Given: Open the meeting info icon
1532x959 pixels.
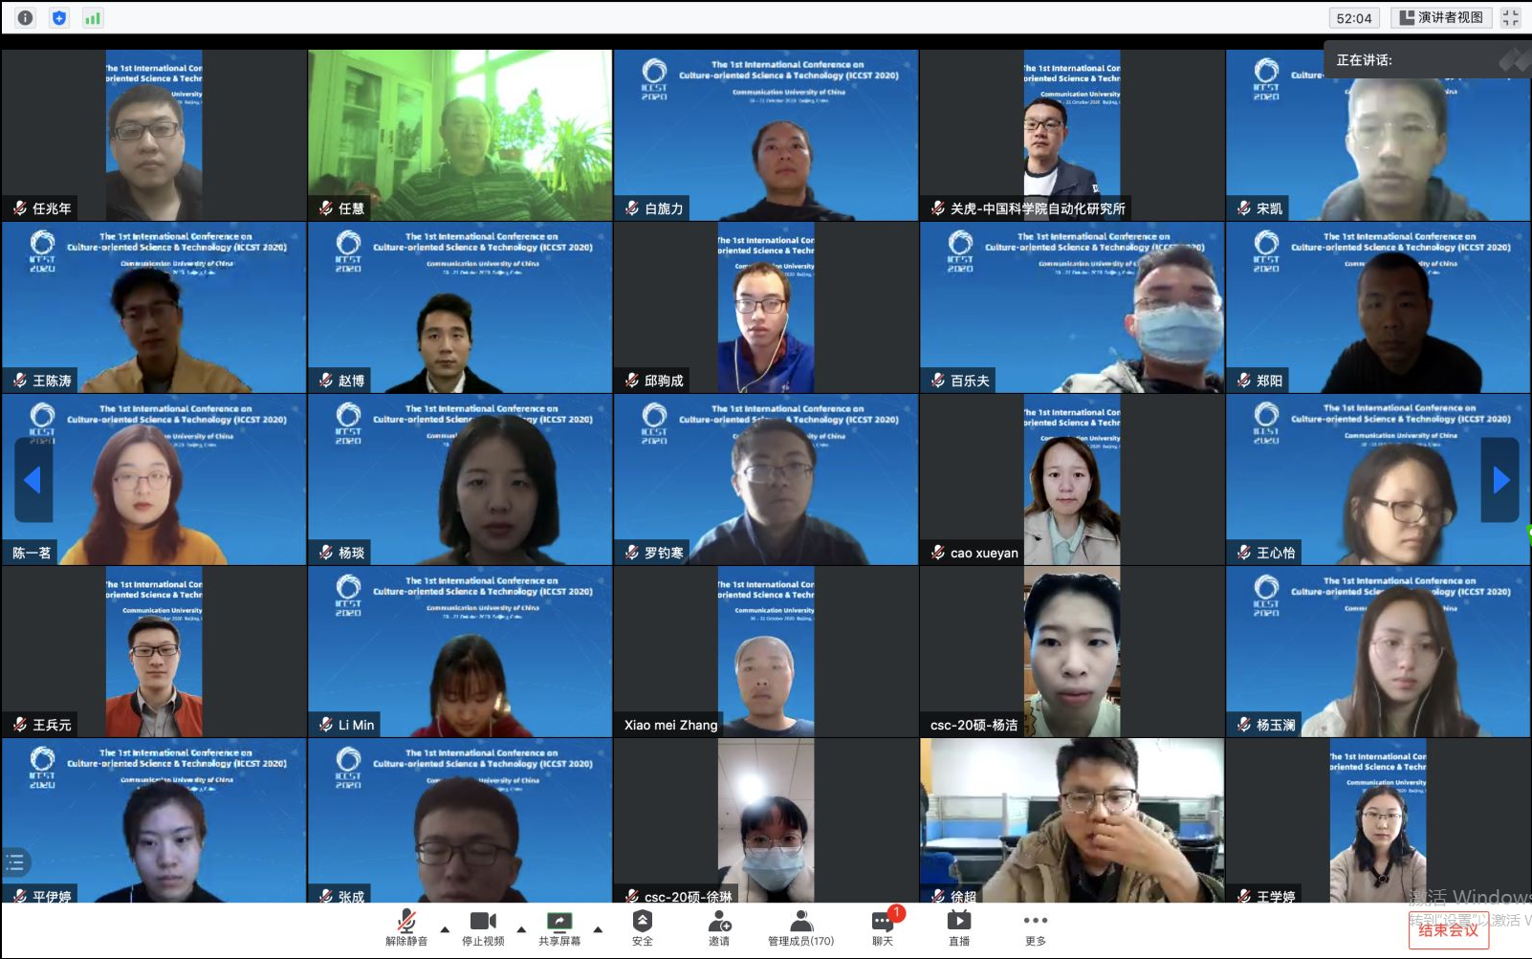Looking at the screenshot, I should 25,17.
